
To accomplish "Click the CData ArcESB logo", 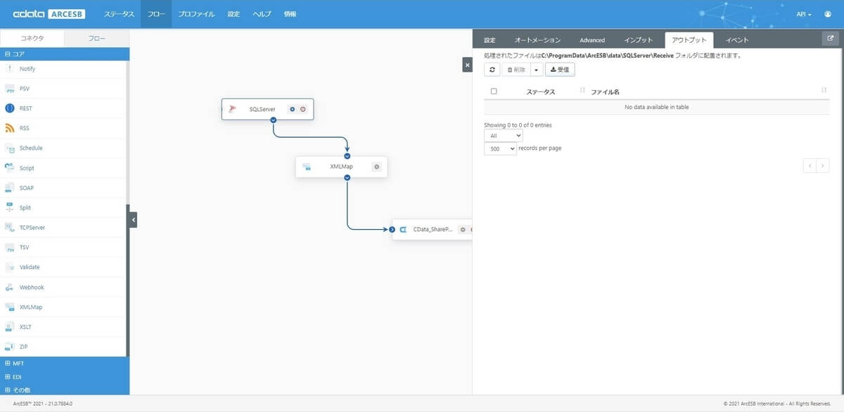I will [49, 14].
